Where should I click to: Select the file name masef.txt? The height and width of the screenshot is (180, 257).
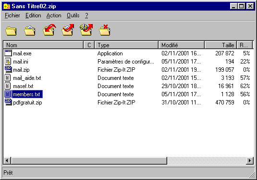(23, 86)
